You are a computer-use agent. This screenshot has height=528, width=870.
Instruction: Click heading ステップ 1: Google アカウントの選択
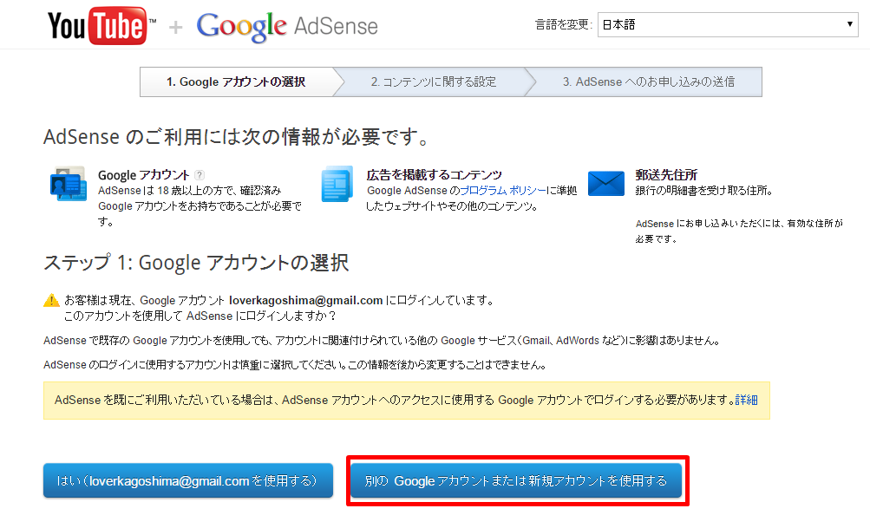tap(196, 263)
